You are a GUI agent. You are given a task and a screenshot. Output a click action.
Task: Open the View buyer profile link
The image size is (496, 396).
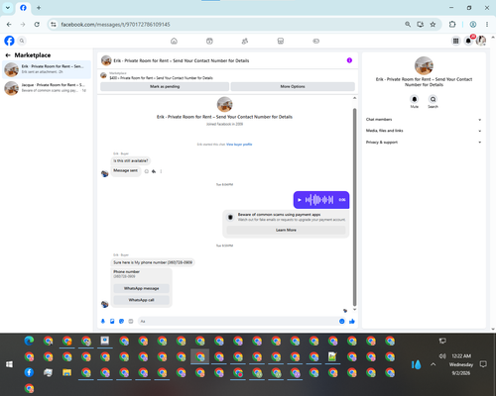pyautogui.click(x=239, y=145)
